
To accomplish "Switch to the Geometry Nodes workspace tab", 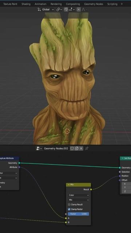I will point(94,4).
